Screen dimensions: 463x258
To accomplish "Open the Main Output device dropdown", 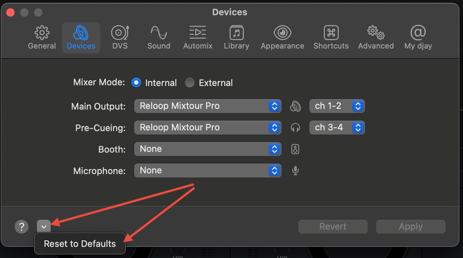I will click(x=208, y=106).
